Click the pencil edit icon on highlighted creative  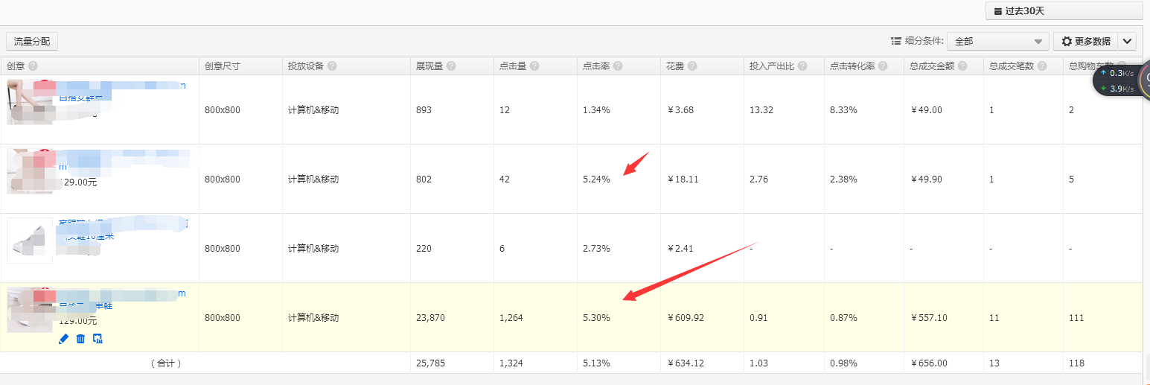click(63, 339)
